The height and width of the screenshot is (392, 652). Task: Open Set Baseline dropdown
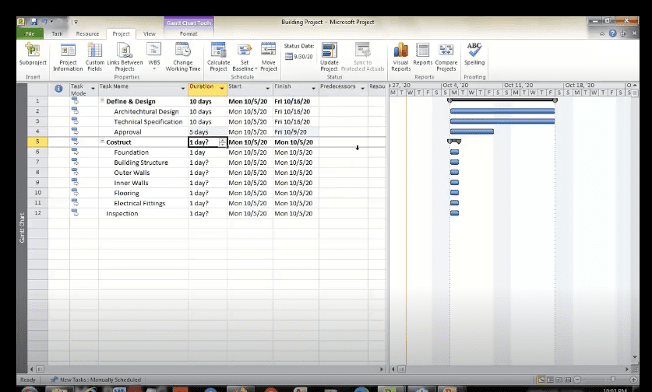(x=245, y=57)
